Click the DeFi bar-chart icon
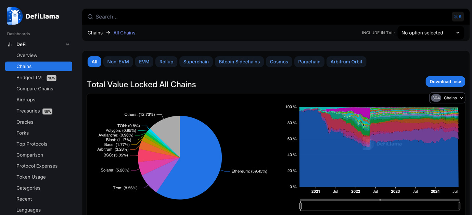 pos(10,45)
